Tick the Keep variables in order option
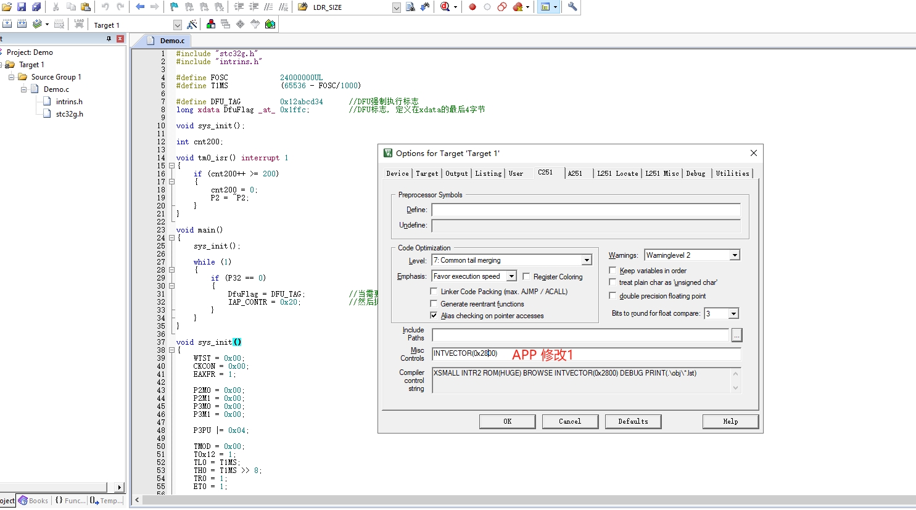Screen dimensions: 916x510 click(613, 270)
